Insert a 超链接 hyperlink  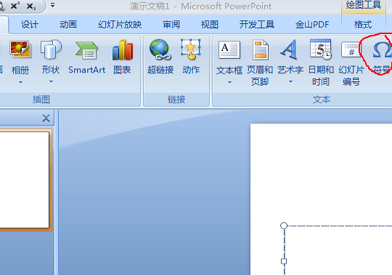(160, 57)
